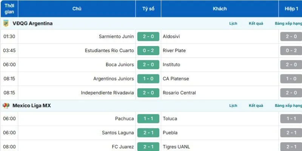Select River Plate team name
The height and width of the screenshot is (151, 302).
(x=174, y=51)
